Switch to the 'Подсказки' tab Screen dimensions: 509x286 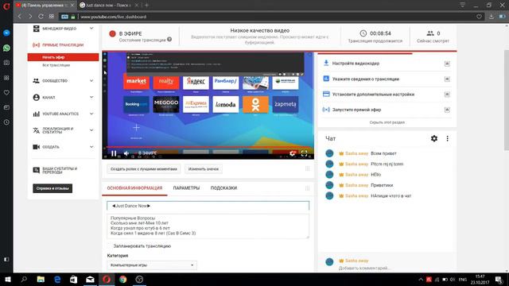coord(223,188)
